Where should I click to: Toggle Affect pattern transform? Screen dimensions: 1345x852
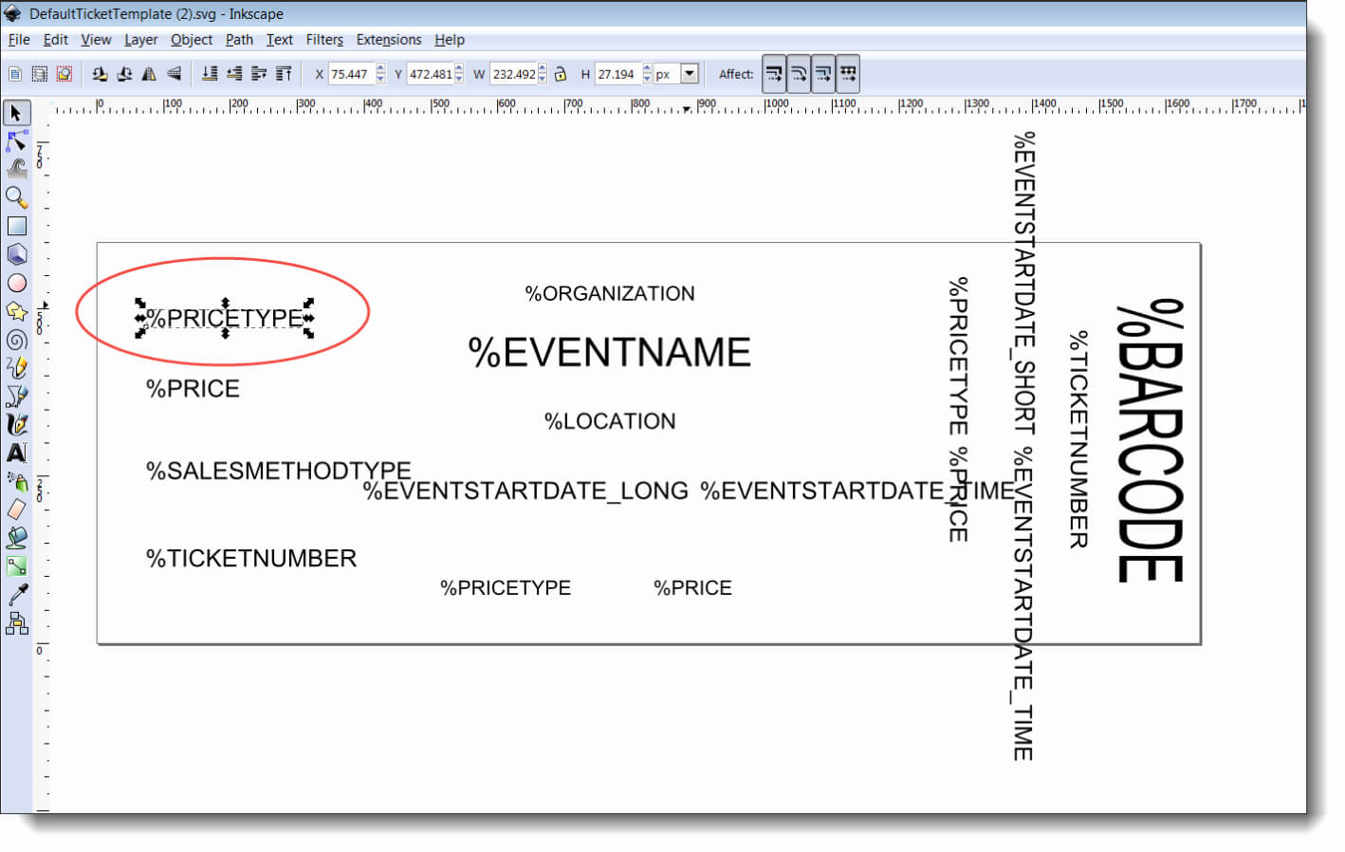848,74
